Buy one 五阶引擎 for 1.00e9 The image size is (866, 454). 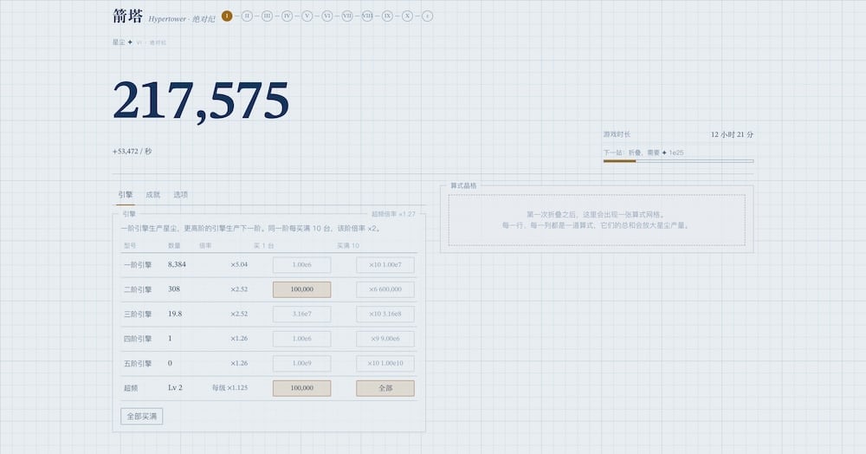tap(302, 363)
